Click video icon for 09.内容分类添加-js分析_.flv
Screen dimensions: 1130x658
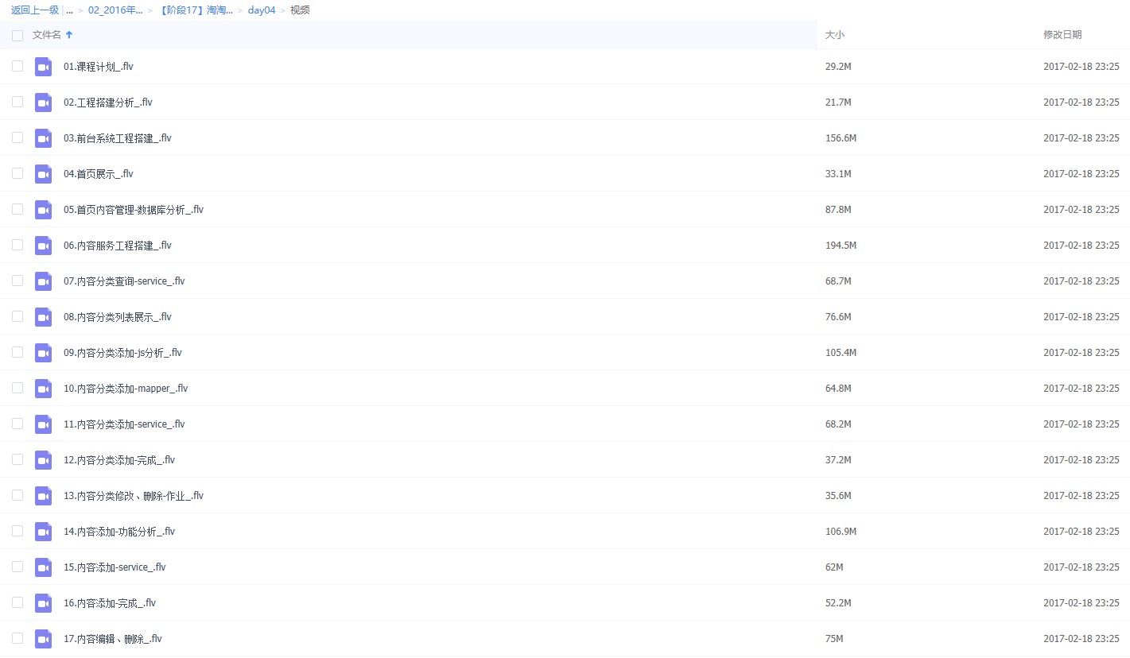(x=43, y=353)
